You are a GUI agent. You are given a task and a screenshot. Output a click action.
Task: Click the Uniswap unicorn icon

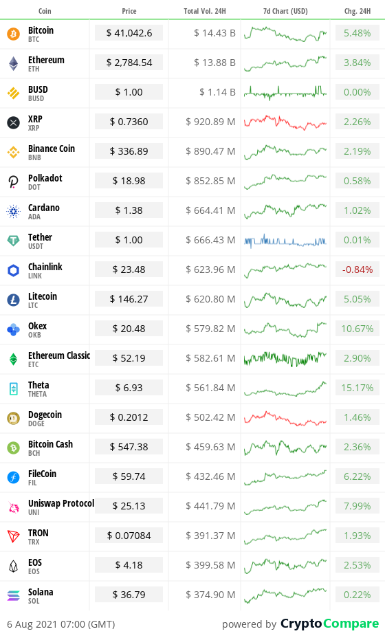pos(14,506)
